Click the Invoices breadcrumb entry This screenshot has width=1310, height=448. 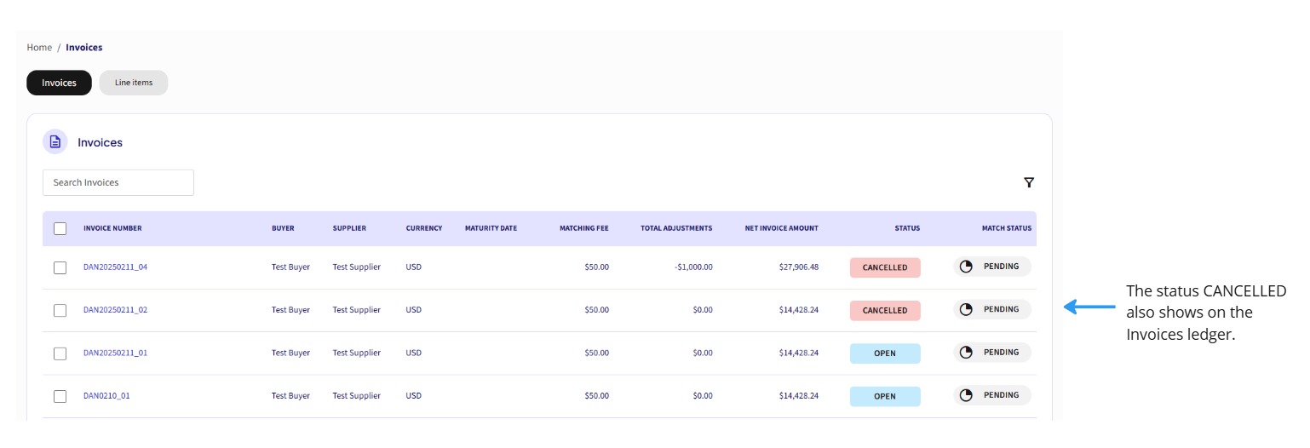(84, 48)
